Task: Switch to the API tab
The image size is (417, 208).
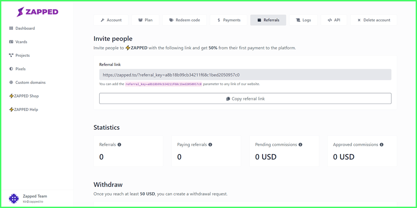Action: click(334, 20)
